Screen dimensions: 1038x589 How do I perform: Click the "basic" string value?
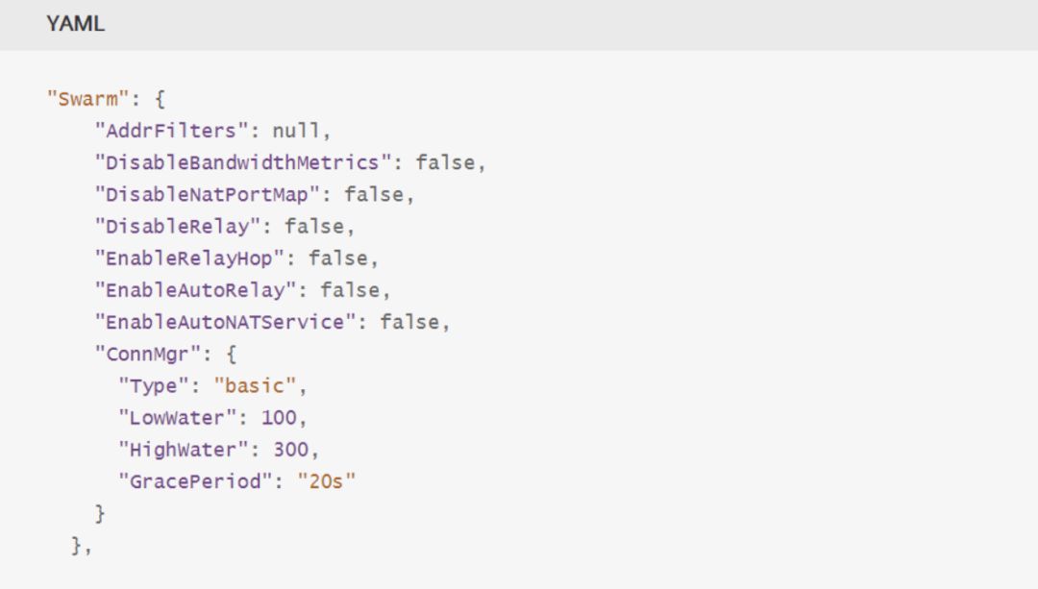(255, 386)
